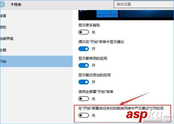Click the 个性化 page title
This screenshot has width=174, height=124.
[16, 4]
